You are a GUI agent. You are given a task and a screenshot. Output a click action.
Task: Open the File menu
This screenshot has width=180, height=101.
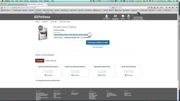coord(12,1)
